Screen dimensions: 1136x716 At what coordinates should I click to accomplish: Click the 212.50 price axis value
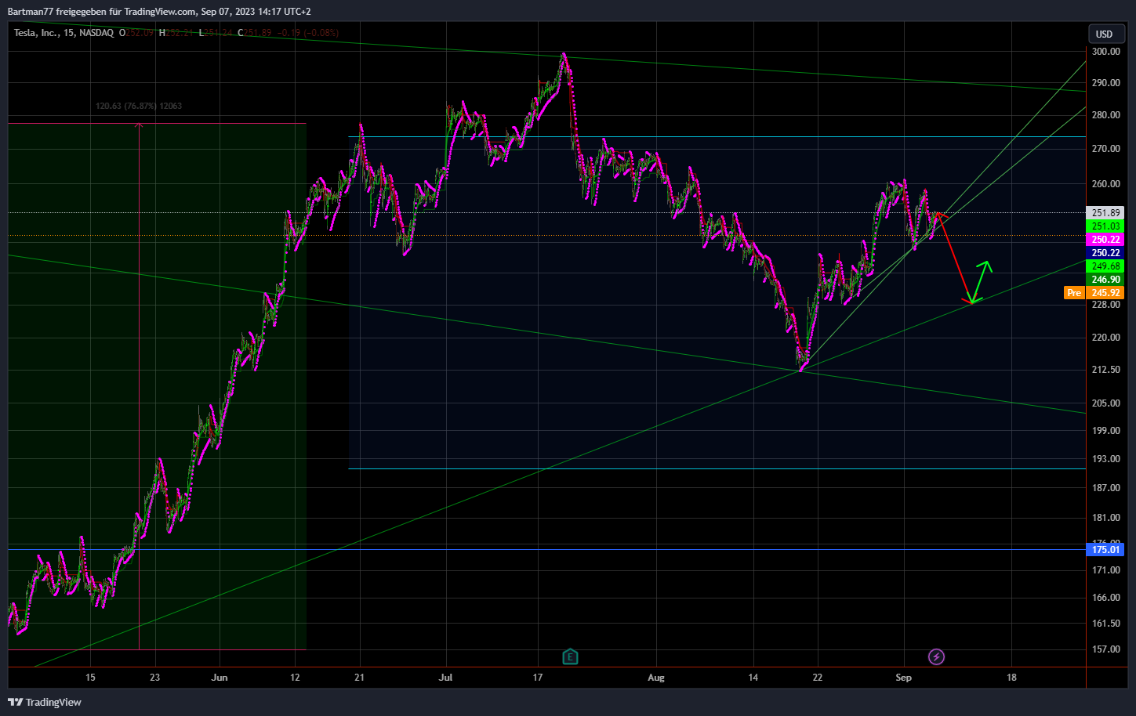1106,370
